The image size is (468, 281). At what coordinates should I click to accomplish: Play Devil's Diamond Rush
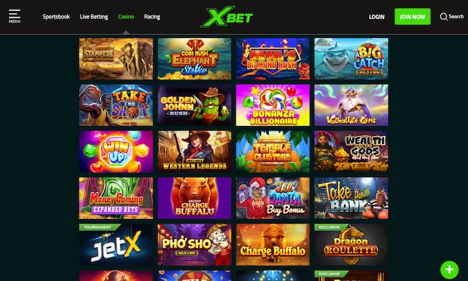point(273,58)
